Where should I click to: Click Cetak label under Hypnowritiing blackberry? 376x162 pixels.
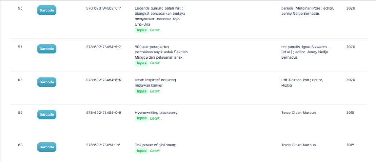coord(155,118)
